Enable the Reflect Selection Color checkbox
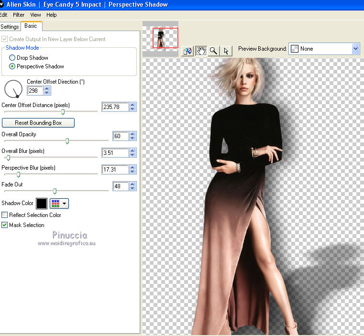This screenshot has height=336, width=364. (5, 215)
